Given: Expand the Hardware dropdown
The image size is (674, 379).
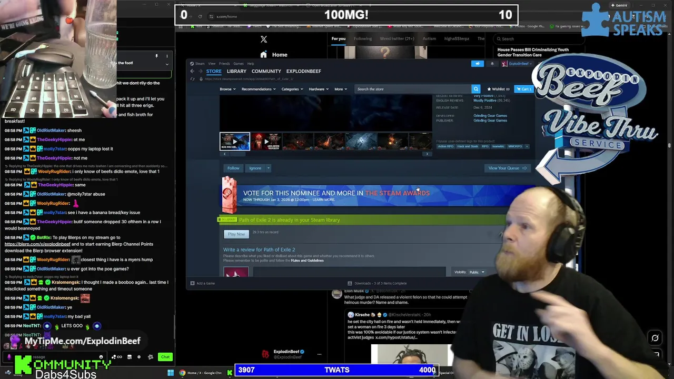Looking at the screenshot, I should (319, 89).
